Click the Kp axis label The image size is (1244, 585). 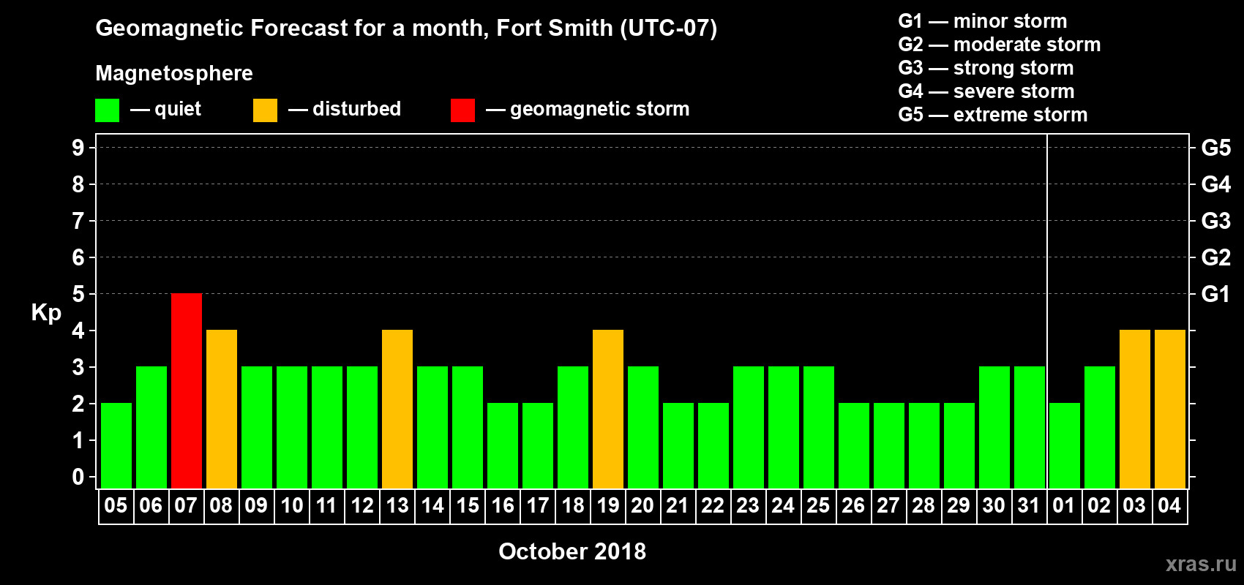click(x=46, y=313)
